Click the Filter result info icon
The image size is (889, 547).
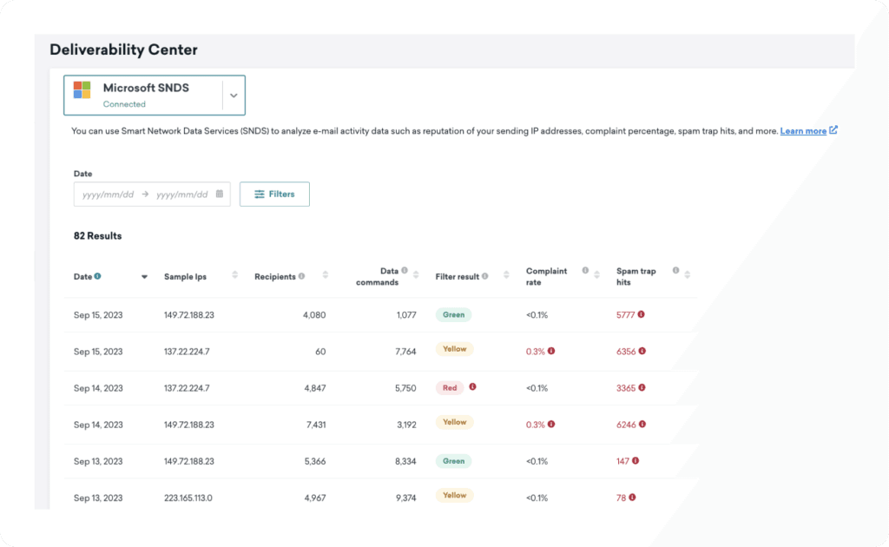tap(484, 276)
